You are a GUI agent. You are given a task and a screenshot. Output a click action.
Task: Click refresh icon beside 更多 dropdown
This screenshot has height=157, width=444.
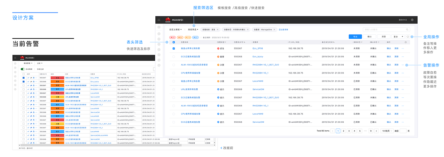(408, 36)
